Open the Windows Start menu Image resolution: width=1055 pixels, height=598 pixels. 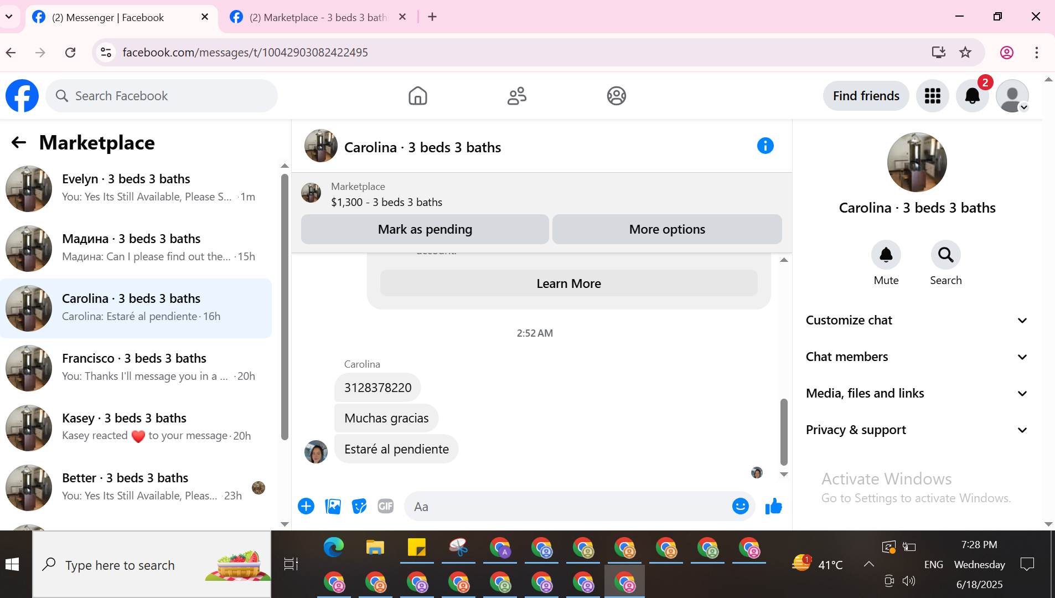(12, 565)
